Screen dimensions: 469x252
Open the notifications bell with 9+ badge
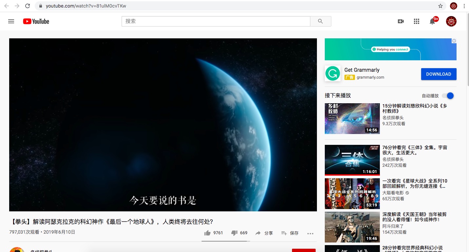point(433,21)
